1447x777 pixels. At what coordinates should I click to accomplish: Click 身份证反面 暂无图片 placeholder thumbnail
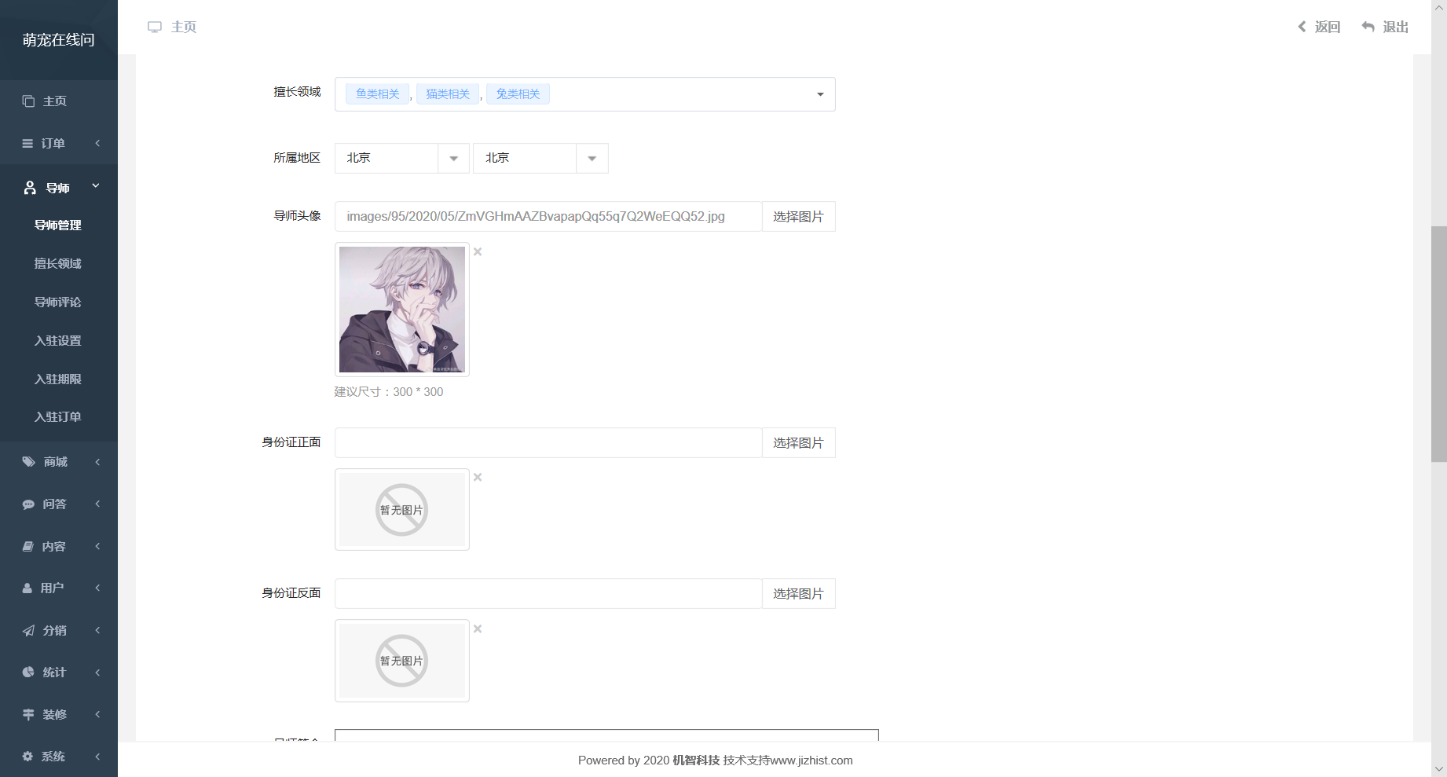(402, 661)
